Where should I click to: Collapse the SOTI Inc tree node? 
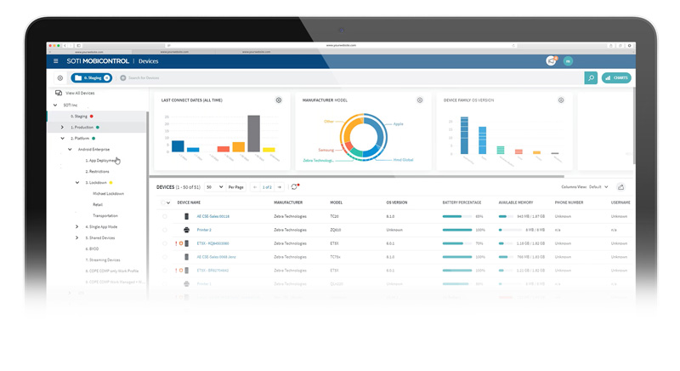[x=55, y=105]
